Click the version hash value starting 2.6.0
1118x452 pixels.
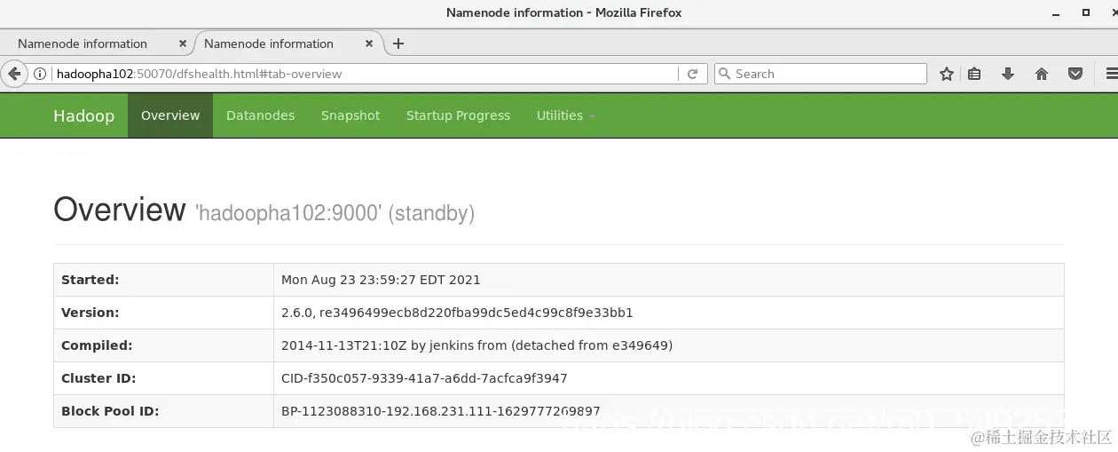tap(457, 313)
